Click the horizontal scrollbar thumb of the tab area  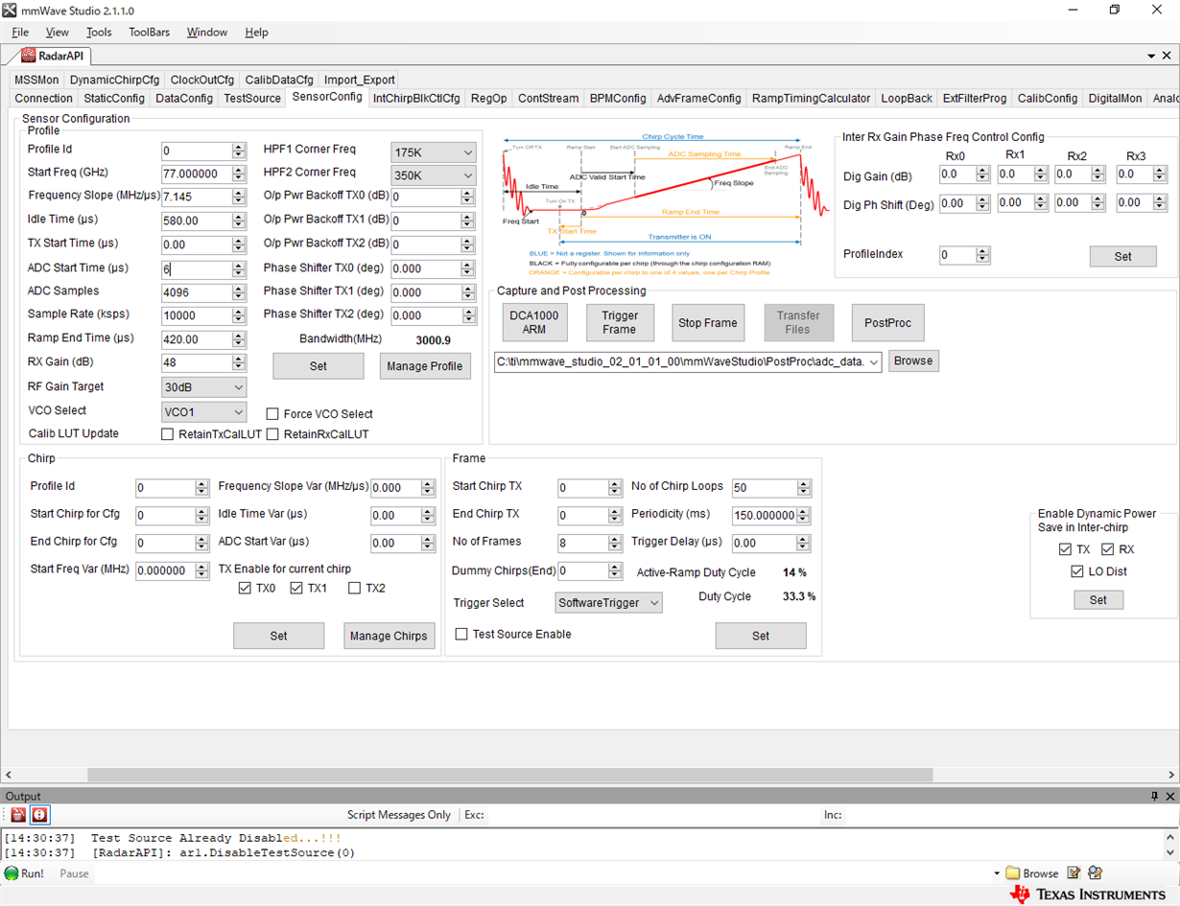tap(509, 774)
